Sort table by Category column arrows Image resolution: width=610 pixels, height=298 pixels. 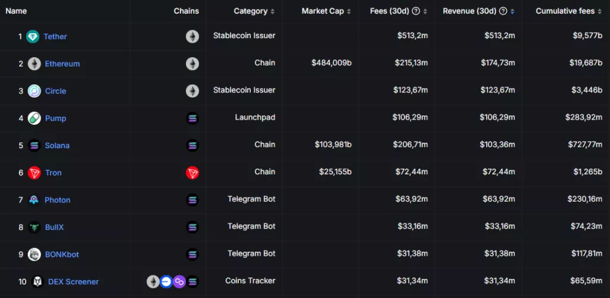click(272, 12)
